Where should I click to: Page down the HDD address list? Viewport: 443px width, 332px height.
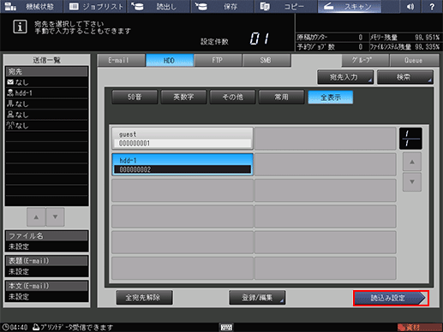[412, 181]
